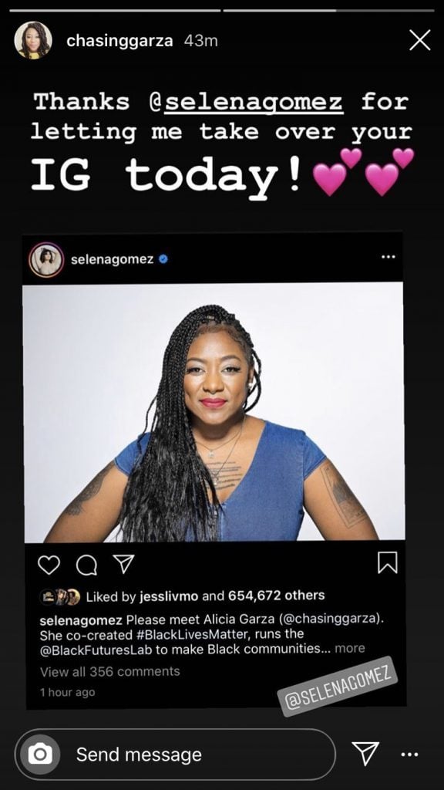Tap the photo of Alicia Garza
444x790 pixels.
pyautogui.click(x=214, y=412)
